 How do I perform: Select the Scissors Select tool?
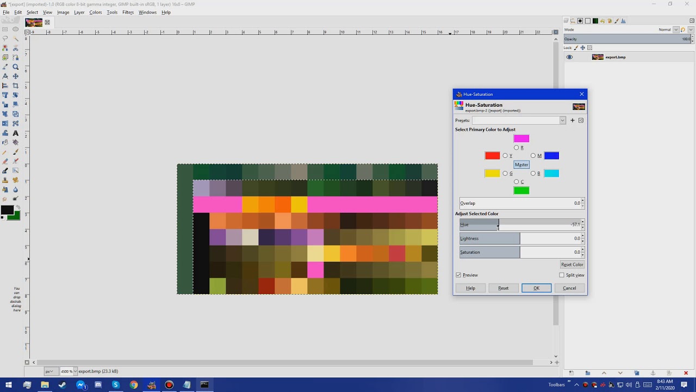pyautogui.click(x=15, y=48)
